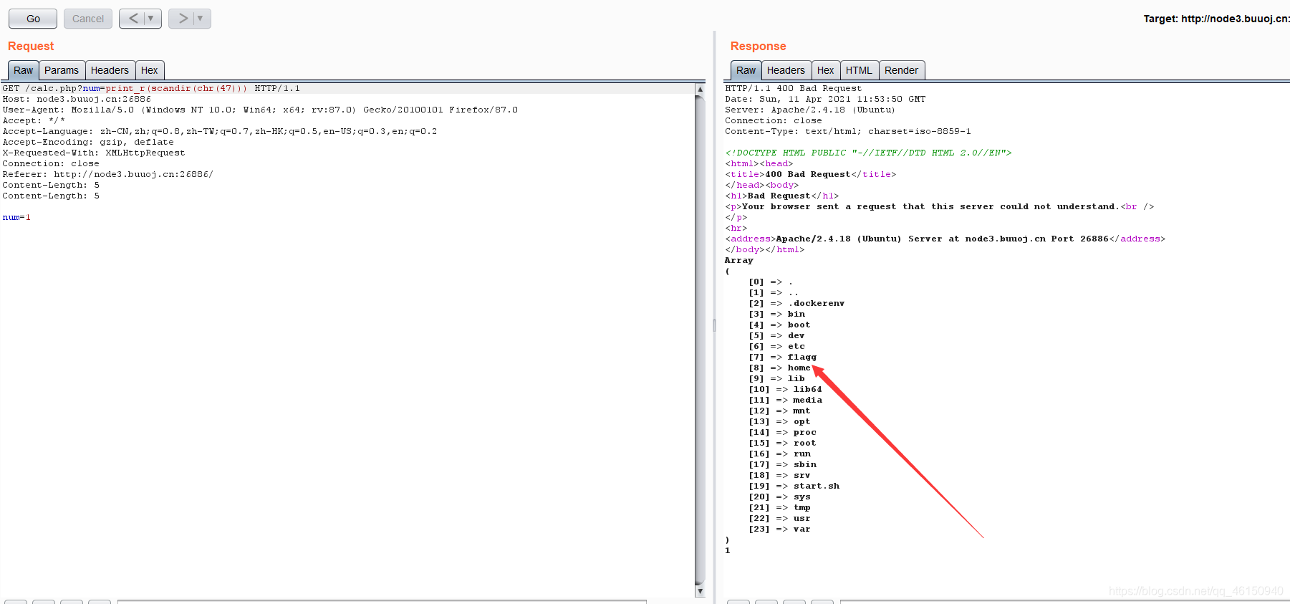Click the X-Requested-With header line
Screen dimensions: 1290x604
pos(94,153)
